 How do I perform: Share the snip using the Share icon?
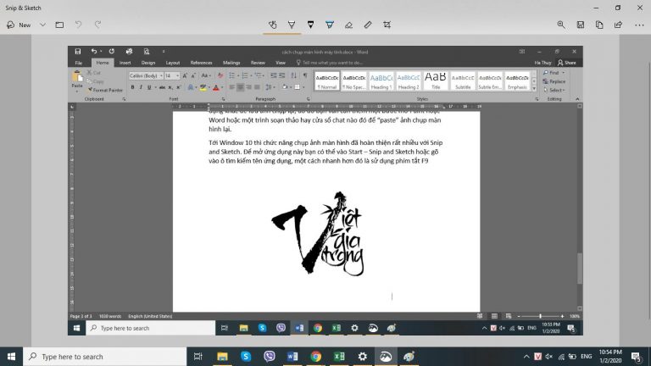click(618, 25)
